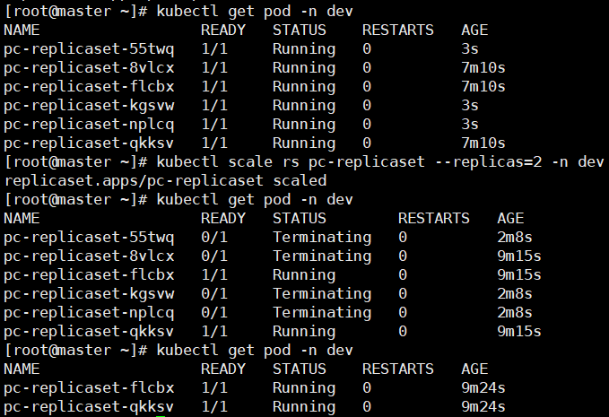This screenshot has height=417, width=609.
Task: Click Terminating status of pod pc-replicaset-55twq
Action: pyautogui.click(x=321, y=238)
